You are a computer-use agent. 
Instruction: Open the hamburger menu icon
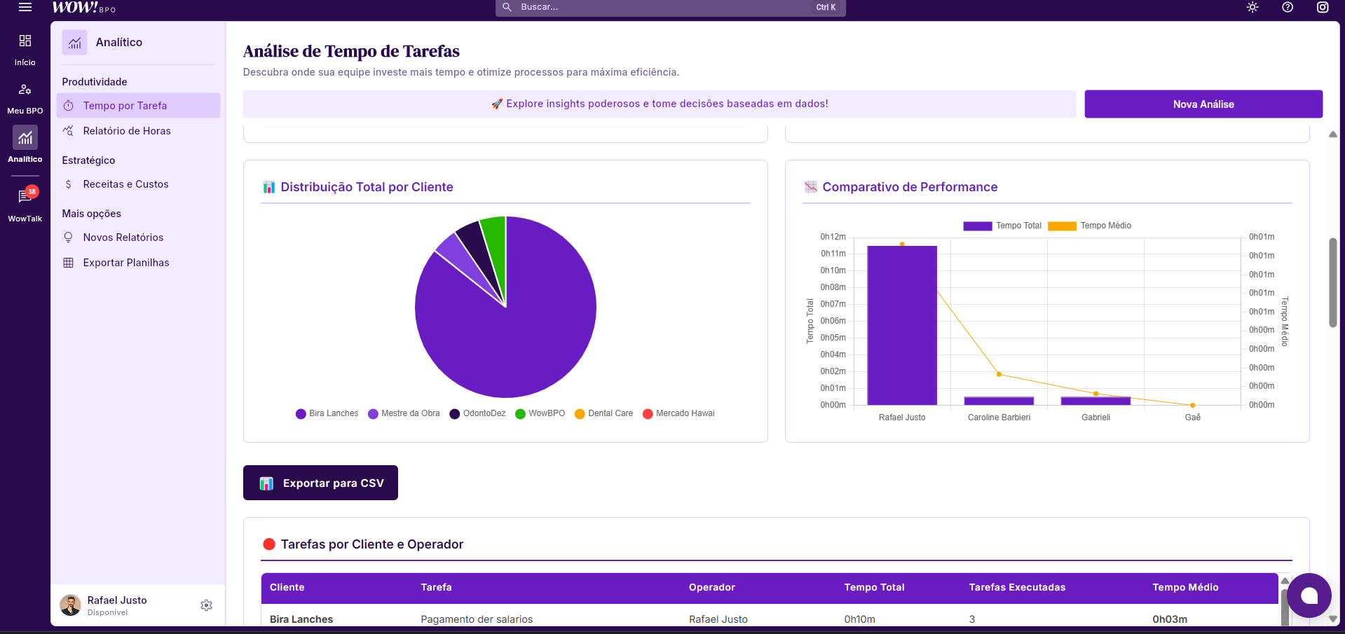[25, 7]
